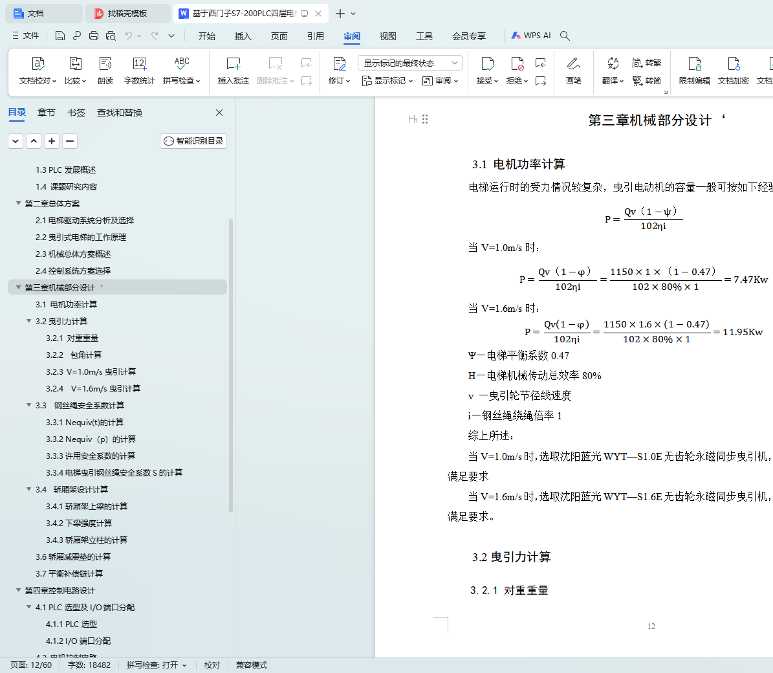Viewport: 773px width, 673px height.
Task: Switch to the 章节 navigation tab
Action: tap(47, 113)
